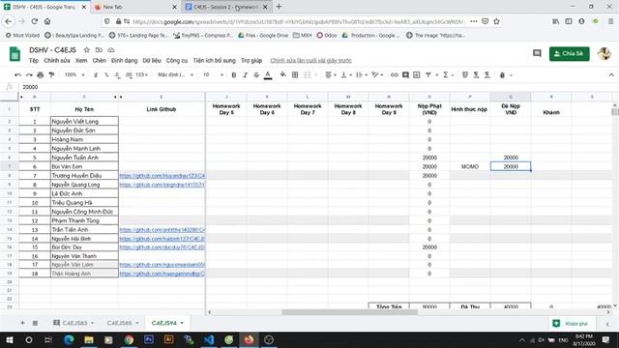This screenshot has width=619, height=348.
Task: Open the Định dạng menu
Action: pyautogui.click(x=125, y=60)
